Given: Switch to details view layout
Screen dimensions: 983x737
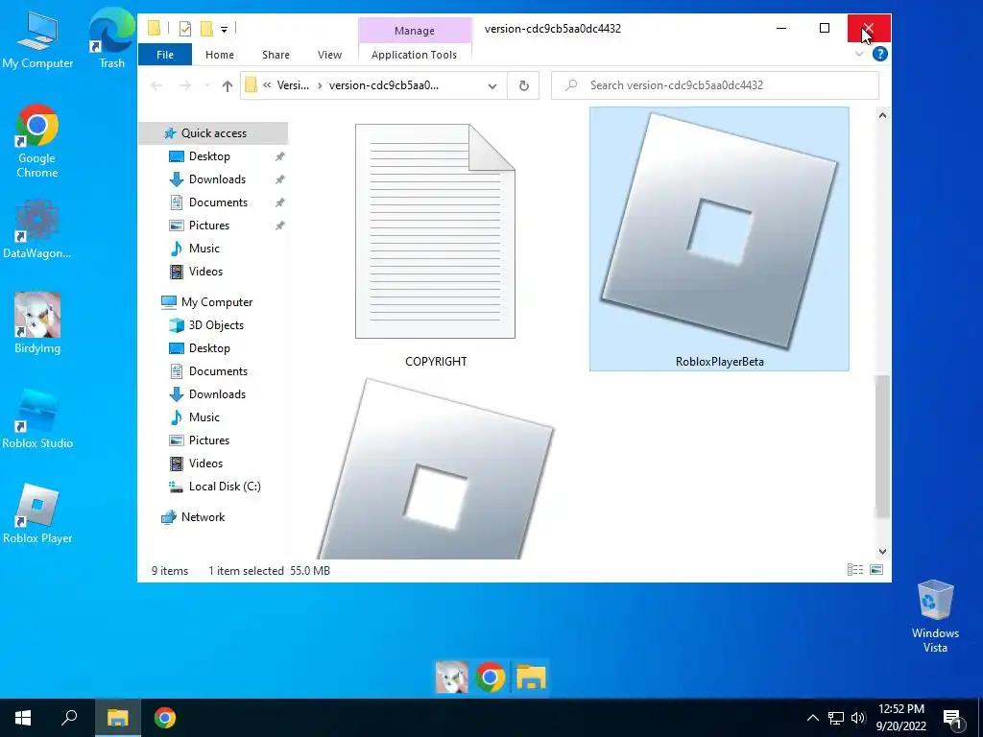Looking at the screenshot, I should 855,570.
